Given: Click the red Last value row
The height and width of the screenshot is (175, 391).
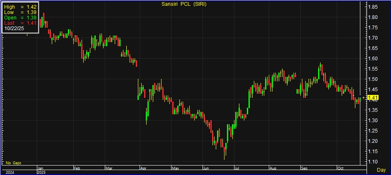Looking at the screenshot, I should pyautogui.click(x=20, y=24).
